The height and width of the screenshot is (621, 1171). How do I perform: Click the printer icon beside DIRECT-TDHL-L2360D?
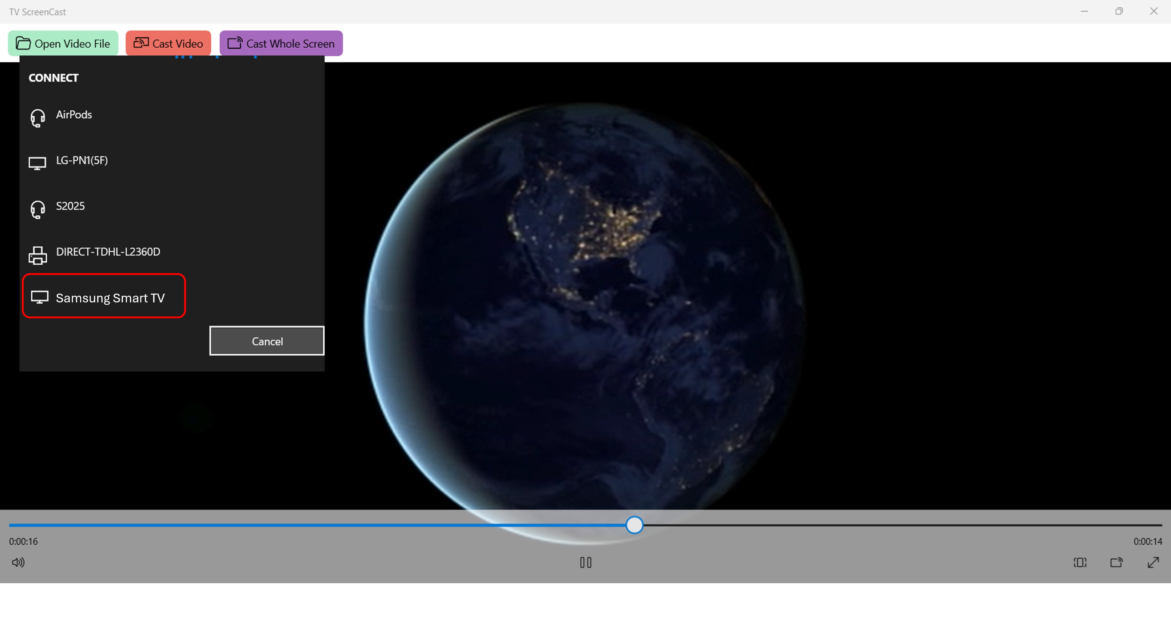38,255
